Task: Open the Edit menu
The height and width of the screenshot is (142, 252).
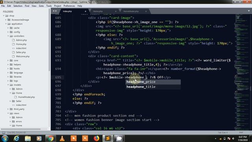Action: pyautogui.click(x=9, y=6)
